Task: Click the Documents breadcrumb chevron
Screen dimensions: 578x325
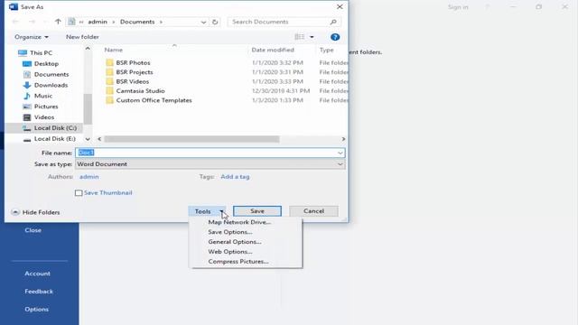Action: click(161, 22)
